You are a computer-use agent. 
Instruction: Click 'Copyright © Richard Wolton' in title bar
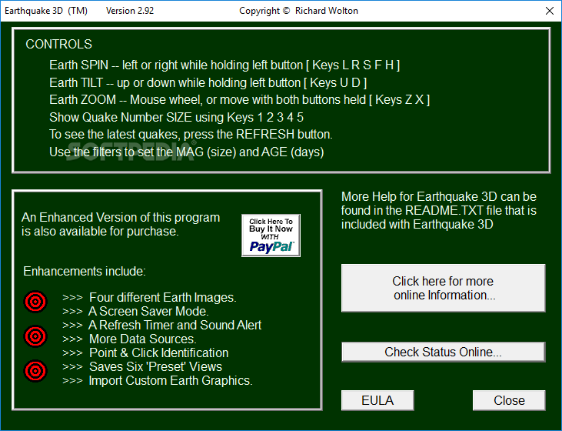click(298, 11)
